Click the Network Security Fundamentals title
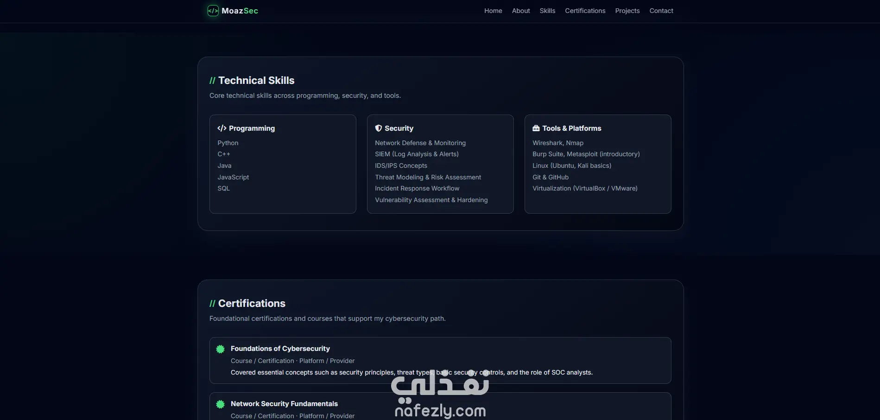Viewport: 880px width, 420px height. coord(284,404)
